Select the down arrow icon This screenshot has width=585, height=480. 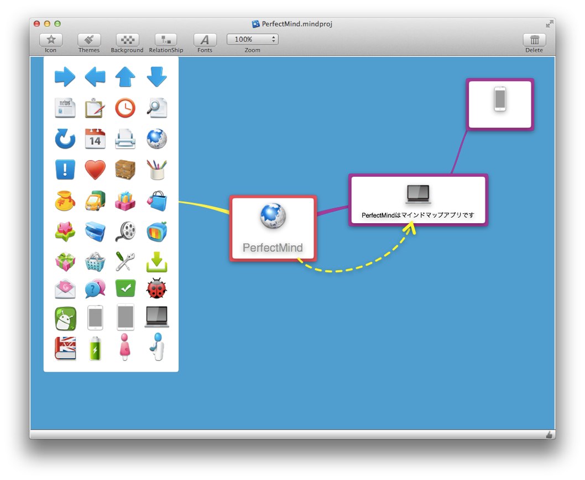point(156,77)
